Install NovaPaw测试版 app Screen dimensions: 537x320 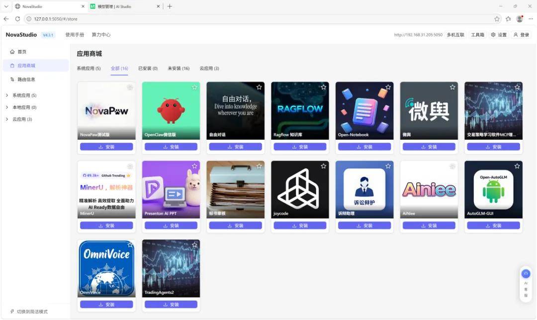click(x=106, y=147)
